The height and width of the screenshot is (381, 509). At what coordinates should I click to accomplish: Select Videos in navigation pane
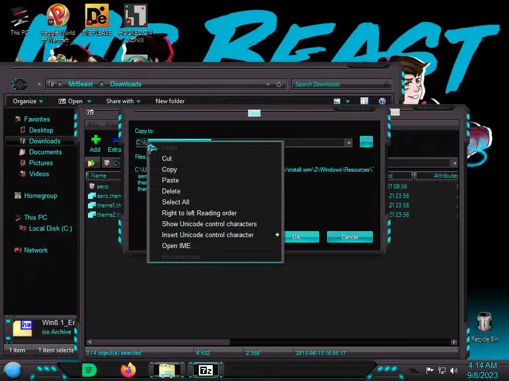coord(39,174)
